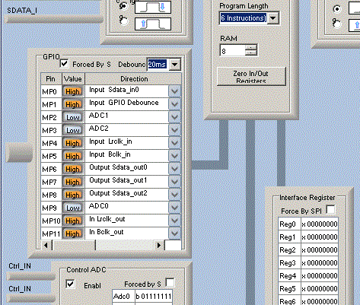Viewport: 360px width, 305px height.
Task: Toggle MP5 High value button
Action: (73, 156)
